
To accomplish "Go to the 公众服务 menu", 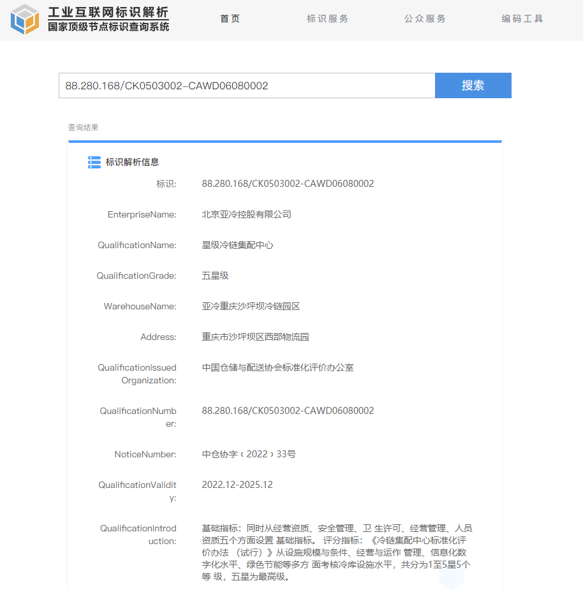I will point(425,19).
